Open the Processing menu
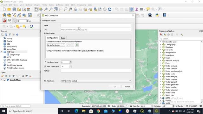203x114 pixels. 82,5
